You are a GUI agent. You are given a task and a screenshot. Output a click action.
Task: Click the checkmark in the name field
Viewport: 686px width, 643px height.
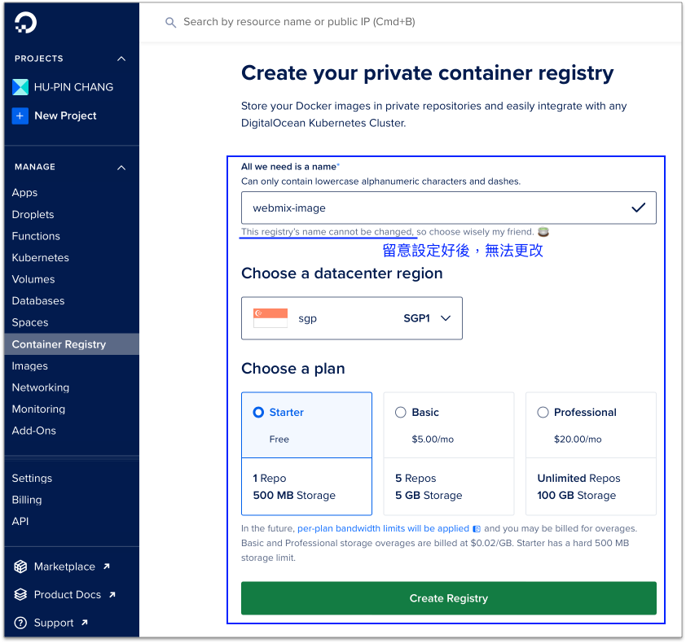638,208
